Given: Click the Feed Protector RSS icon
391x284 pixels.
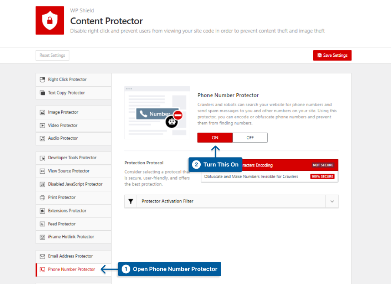Looking at the screenshot, I should point(43,224).
